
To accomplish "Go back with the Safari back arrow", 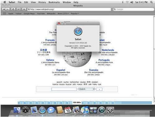I will [x=4, y=9].
